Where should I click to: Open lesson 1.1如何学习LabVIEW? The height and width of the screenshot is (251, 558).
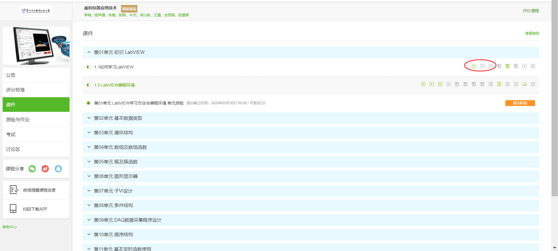114,67
